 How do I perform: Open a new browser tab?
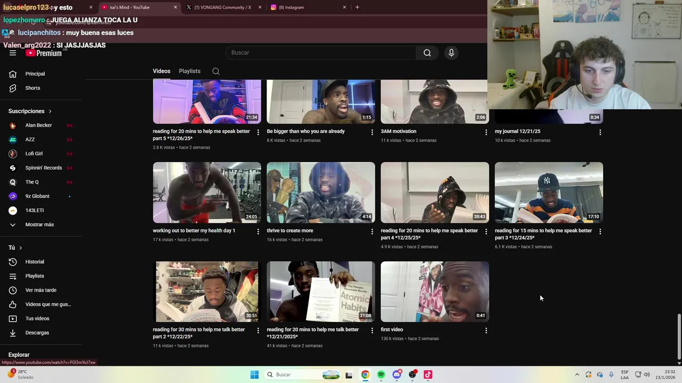[357, 7]
